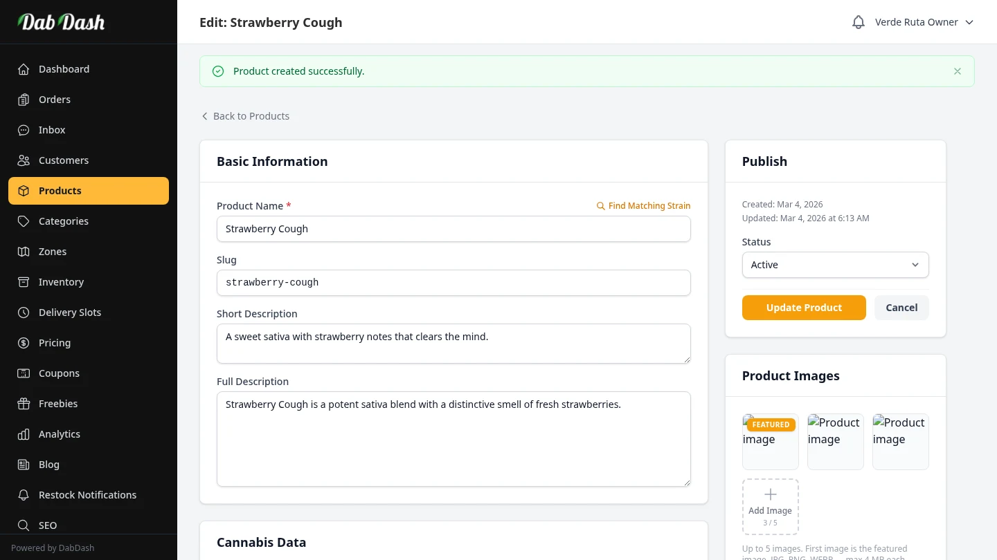The height and width of the screenshot is (560, 997).
Task: Click the Add Image tile
Action: [770, 507]
